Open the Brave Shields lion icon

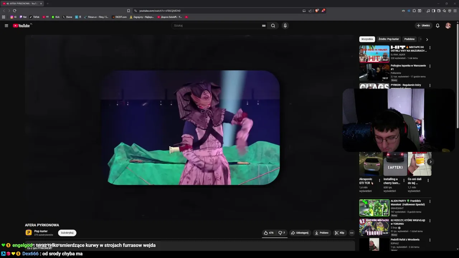tap(317, 11)
